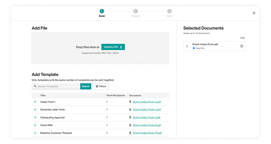Go to the Build step
This screenshot has height=144, width=271.
(102, 11)
